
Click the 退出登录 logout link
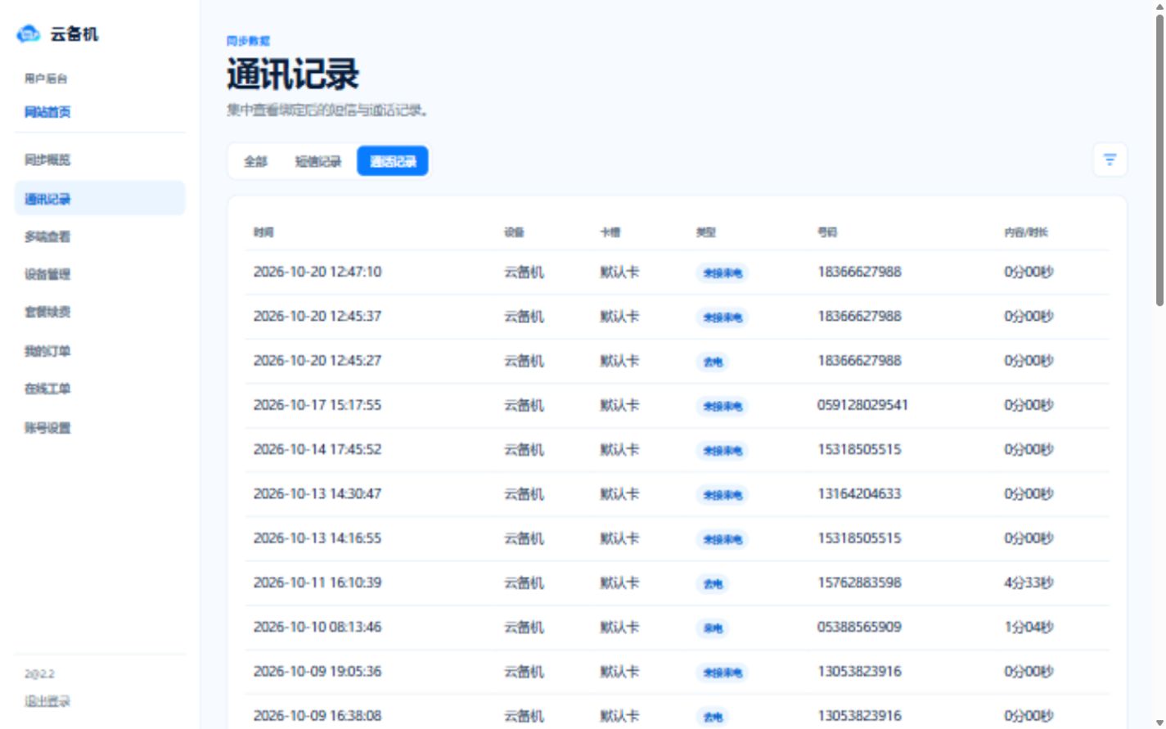pyautogui.click(x=47, y=701)
